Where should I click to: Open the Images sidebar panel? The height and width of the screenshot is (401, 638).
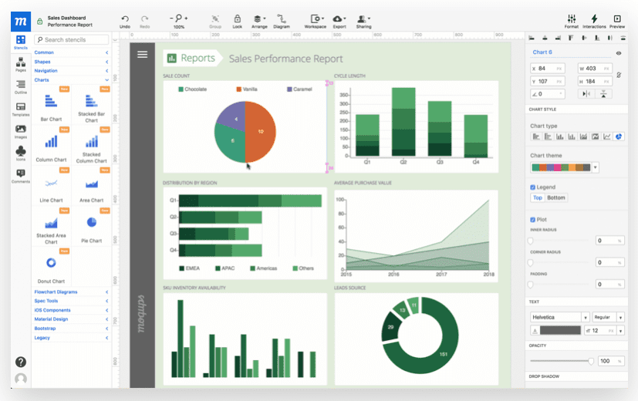(x=21, y=132)
